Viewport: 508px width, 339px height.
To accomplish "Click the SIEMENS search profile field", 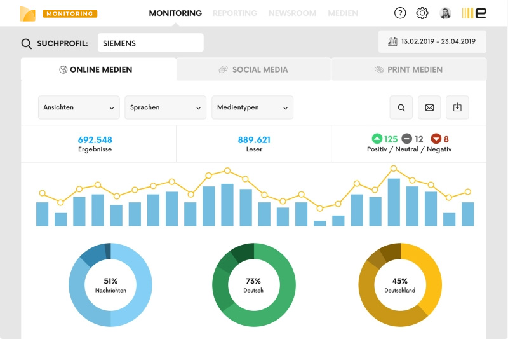I will tap(150, 43).
